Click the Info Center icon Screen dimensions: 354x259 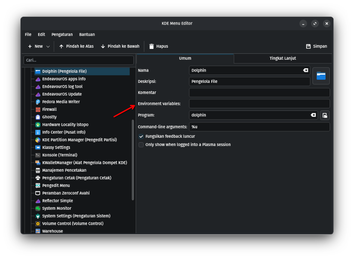(x=38, y=132)
